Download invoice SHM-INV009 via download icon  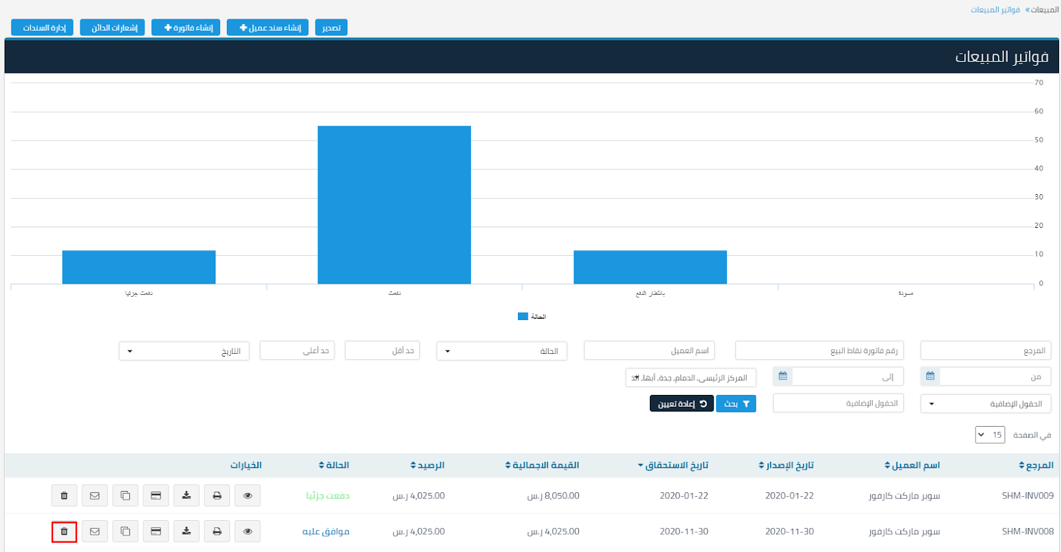pyautogui.click(x=186, y=496)
